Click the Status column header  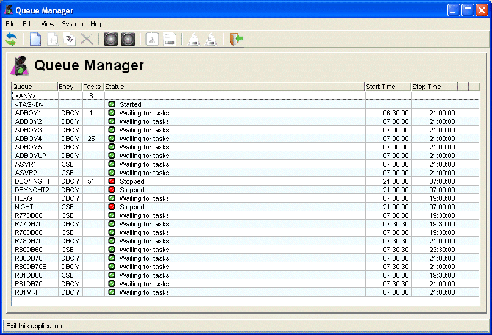tap(234, 87)
